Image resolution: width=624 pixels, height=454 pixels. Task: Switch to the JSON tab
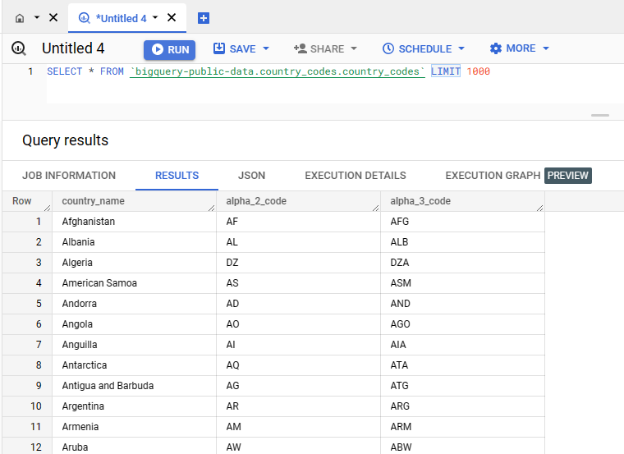(x=251, y=176)
